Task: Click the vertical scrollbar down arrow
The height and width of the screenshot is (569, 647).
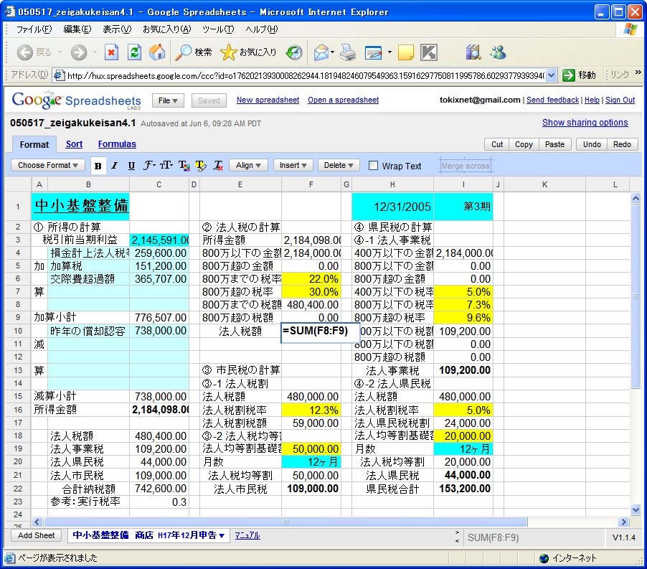Action: 636,510
